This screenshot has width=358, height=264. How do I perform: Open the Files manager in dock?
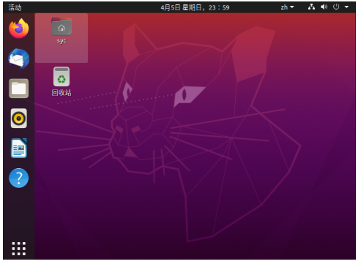(x=19, y=88)
